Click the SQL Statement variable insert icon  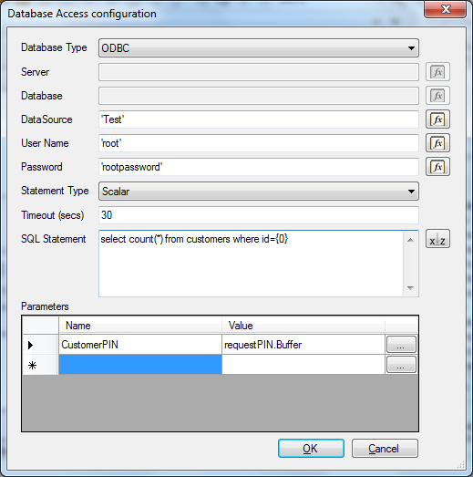click(437, 239)
